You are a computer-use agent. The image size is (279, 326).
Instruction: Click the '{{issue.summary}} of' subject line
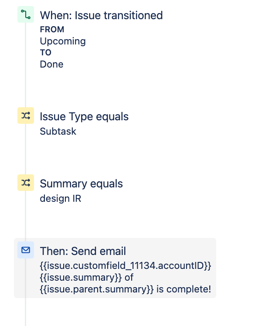click(86, 278)
